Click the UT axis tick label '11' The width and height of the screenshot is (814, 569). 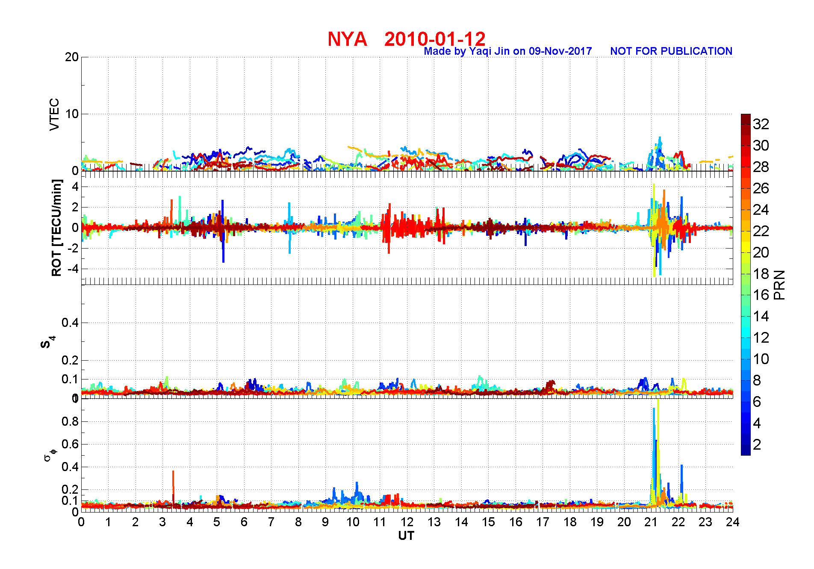380,522
